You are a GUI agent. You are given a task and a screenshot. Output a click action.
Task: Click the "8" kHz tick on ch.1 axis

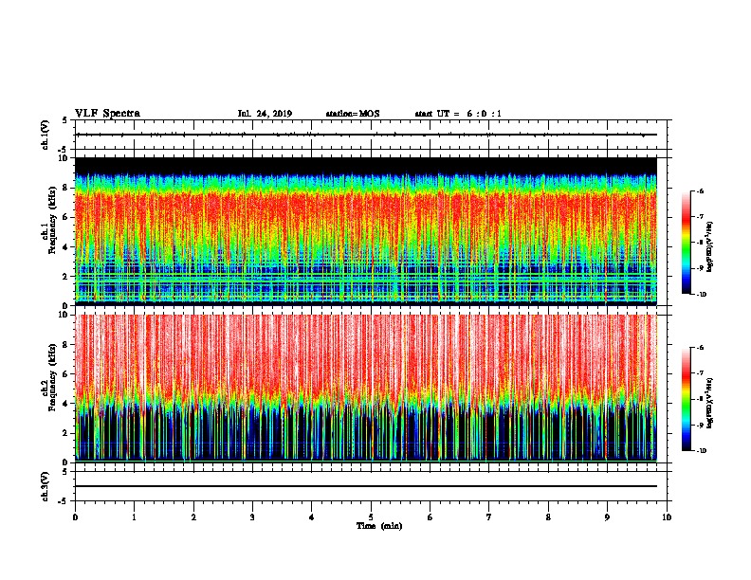click(x=66, y=188)
